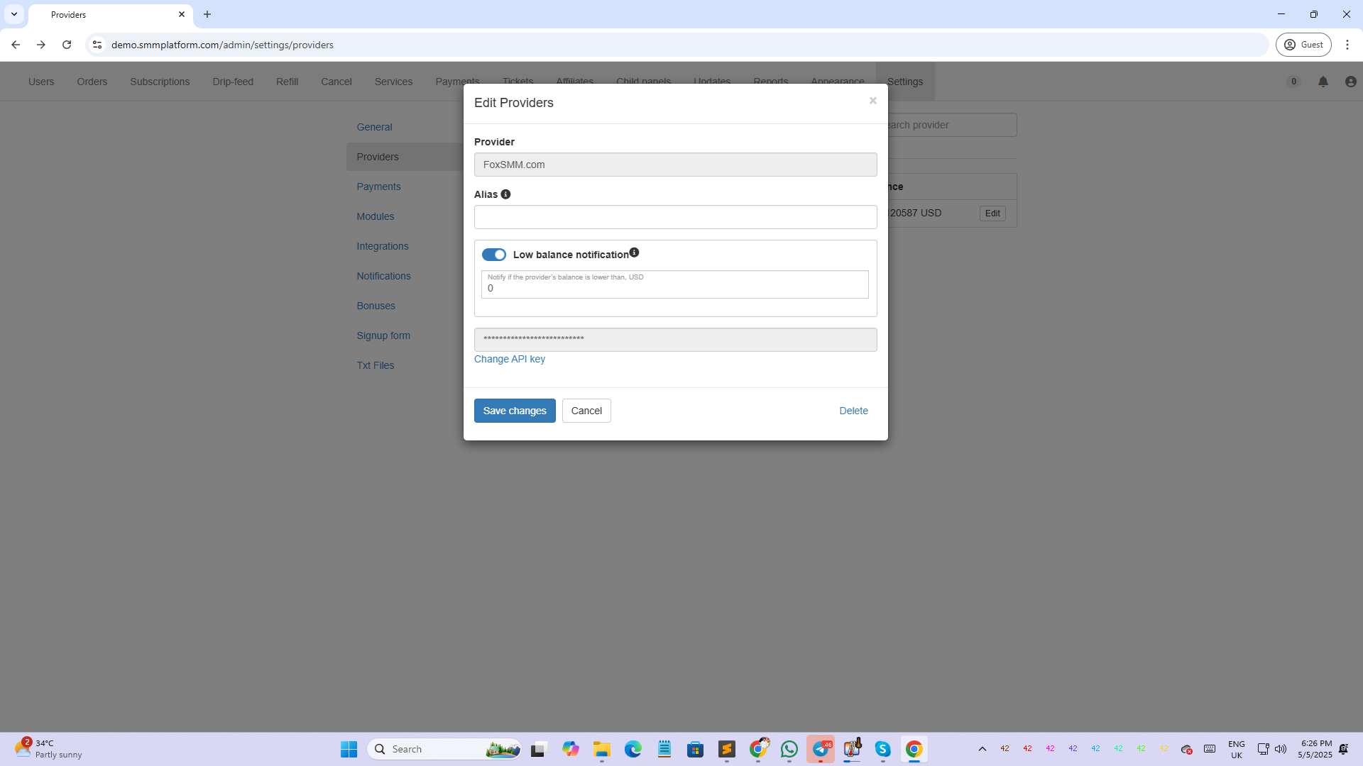Click the Change API key link

509,359
